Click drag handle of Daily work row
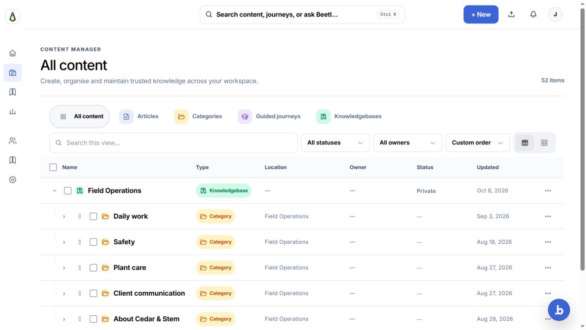 pyautogui.click(x=80, y=216)
